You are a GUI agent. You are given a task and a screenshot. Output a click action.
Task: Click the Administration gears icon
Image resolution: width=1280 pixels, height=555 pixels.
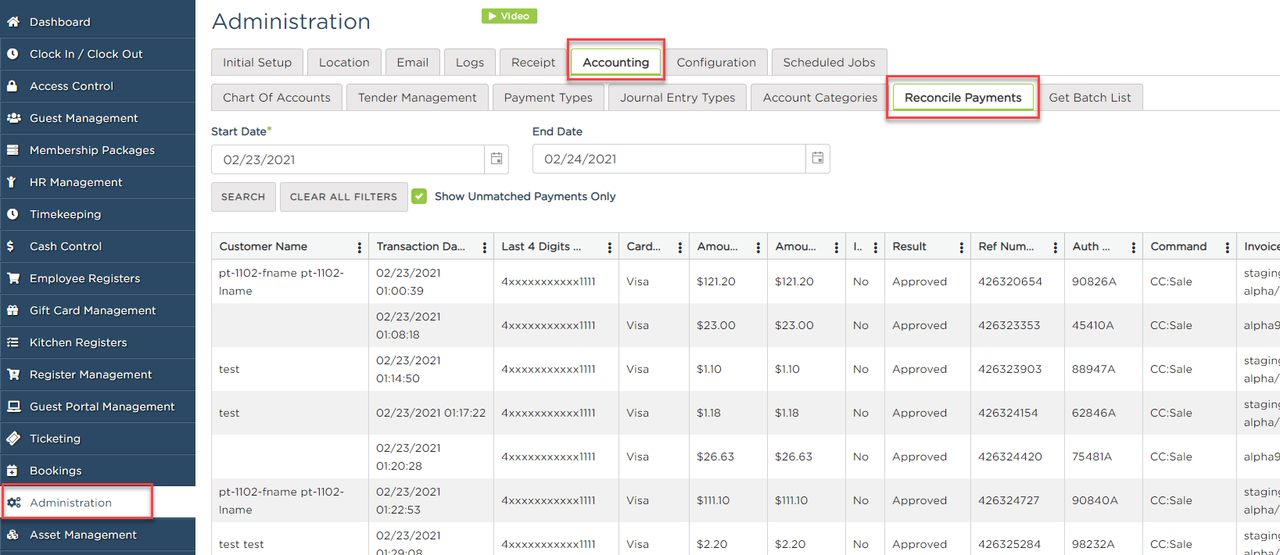click(14, 503)
